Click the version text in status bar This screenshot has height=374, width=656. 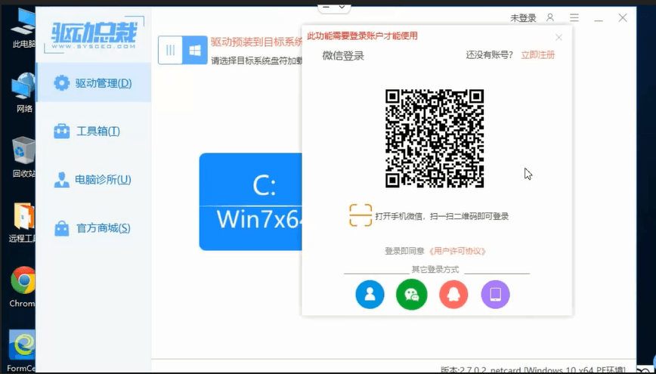[534, 369]
